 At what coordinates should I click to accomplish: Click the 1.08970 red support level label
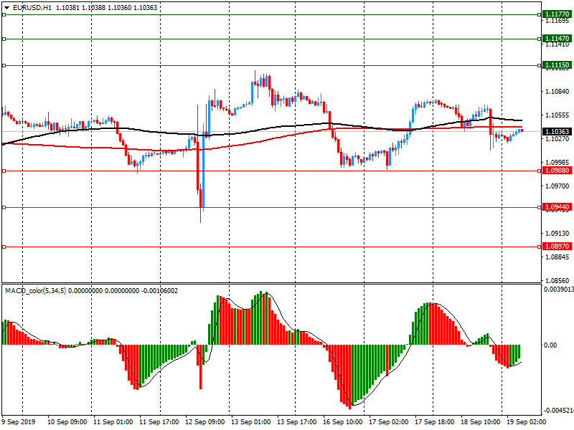tap(557, 247)
